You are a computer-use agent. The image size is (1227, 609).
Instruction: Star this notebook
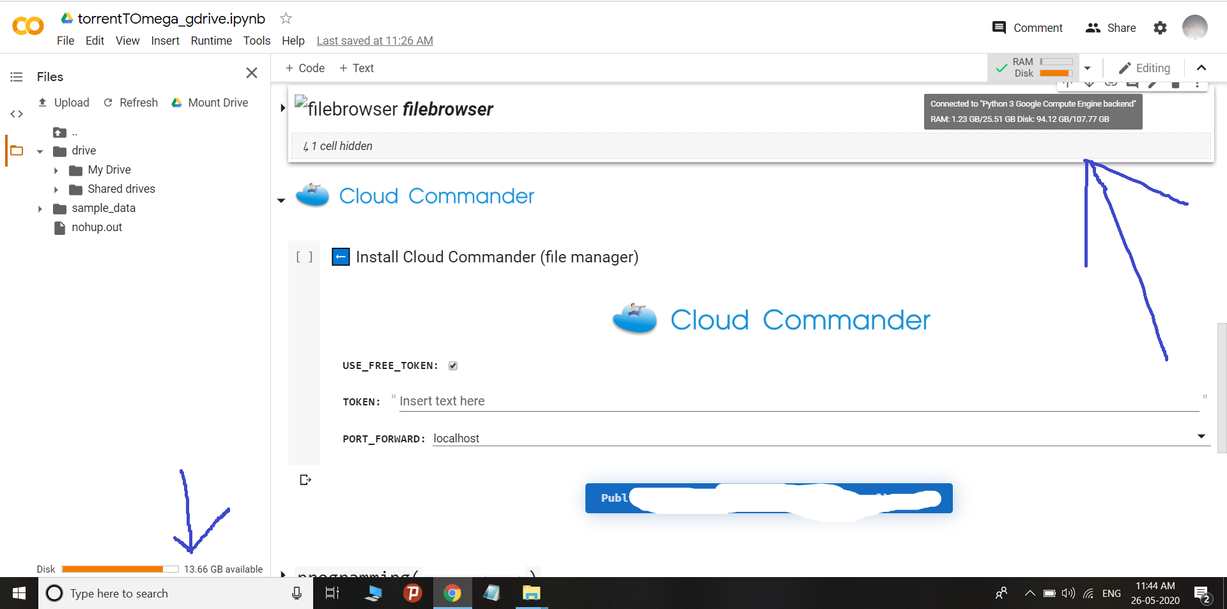click(x=286, y=19)
